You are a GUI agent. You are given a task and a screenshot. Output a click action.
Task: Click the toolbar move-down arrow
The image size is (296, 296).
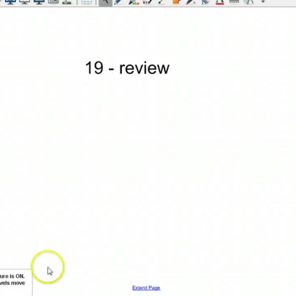coord(263,2)
